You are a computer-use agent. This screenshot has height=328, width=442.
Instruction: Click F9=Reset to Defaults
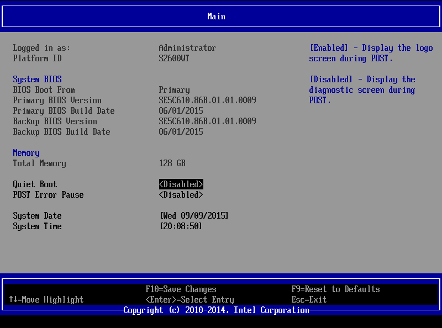click(x=335, y=289)
